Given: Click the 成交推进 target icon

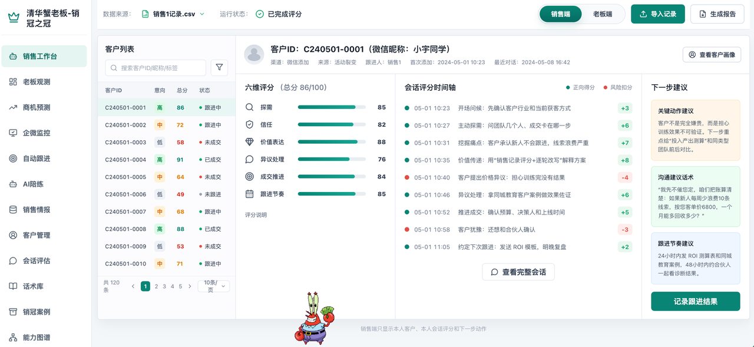Looking at the screenshot, I should 250,177.
